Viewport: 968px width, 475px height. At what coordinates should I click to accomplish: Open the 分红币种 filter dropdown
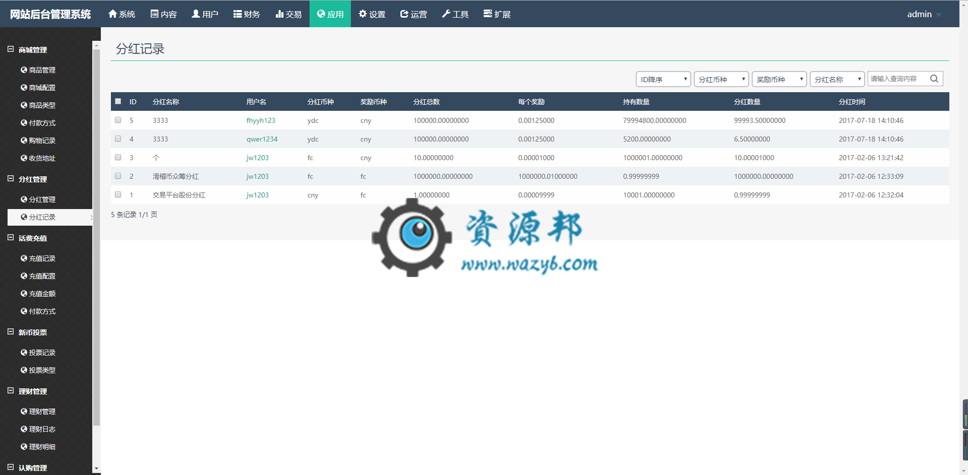(x=721, y=79)
